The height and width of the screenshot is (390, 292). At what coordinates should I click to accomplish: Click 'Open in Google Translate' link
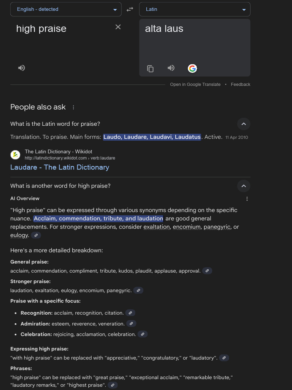[x=195, y=85]
